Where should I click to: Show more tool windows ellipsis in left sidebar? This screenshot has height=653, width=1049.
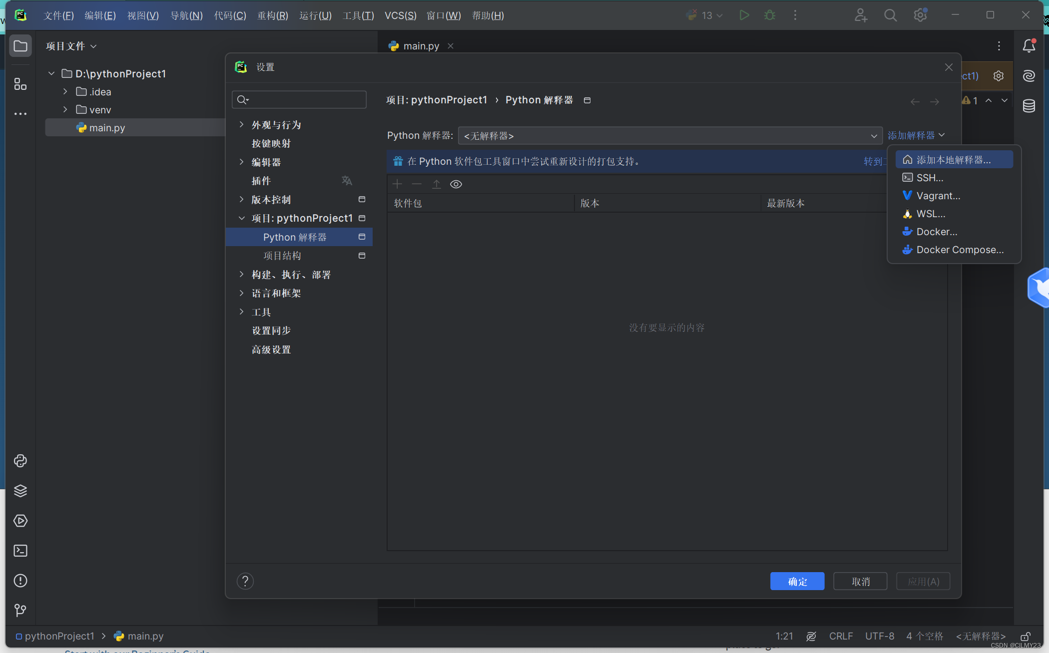[x=20, y=114]
